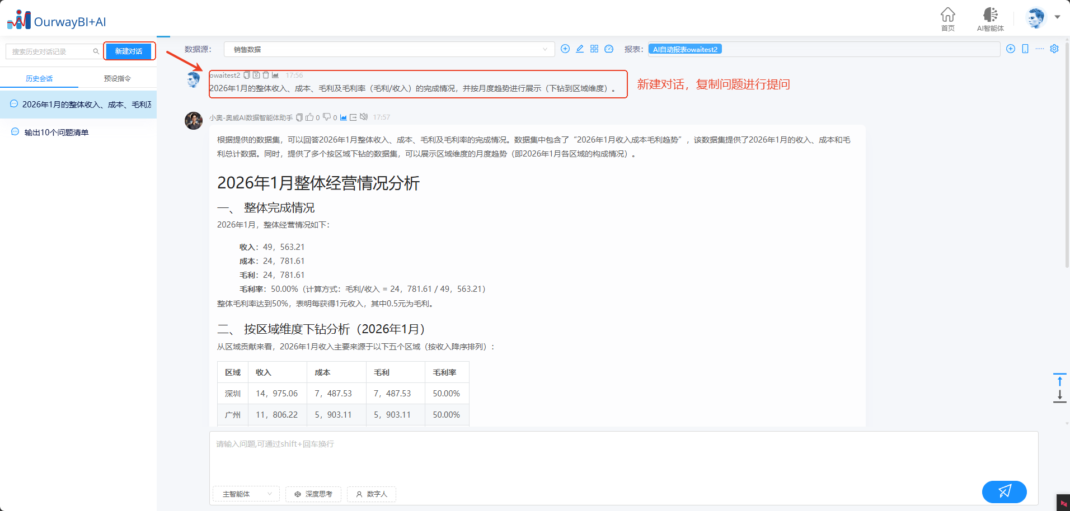Open the grid view icon beside data source
The image size is (1070, 511).
594,49
